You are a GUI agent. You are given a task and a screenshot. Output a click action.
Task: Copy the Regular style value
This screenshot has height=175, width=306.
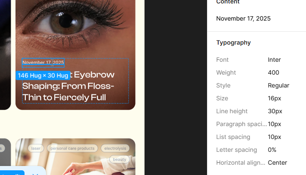(x=278, y=85)
